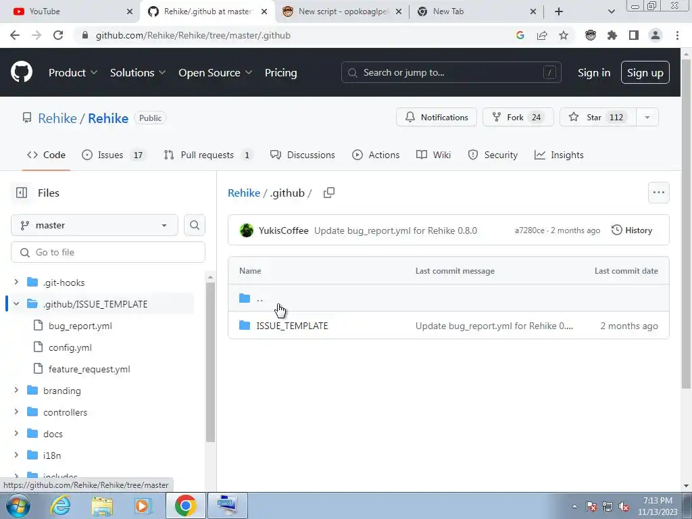
Task: Click YukisCoffee avatar image
Action: pos(246,230)
